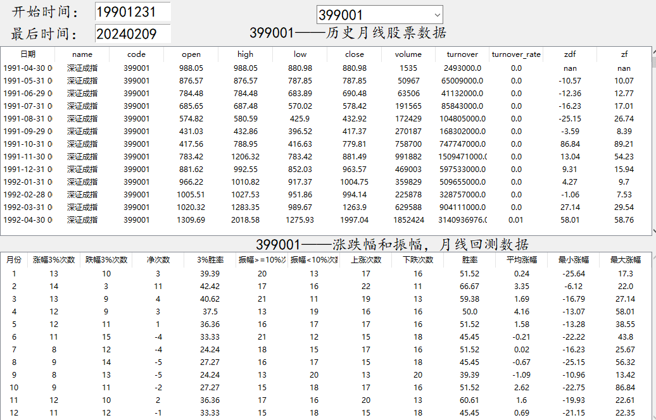The height and width of the screenshot is (420, 656).
Task: Click the name column header
Action: 82,54
